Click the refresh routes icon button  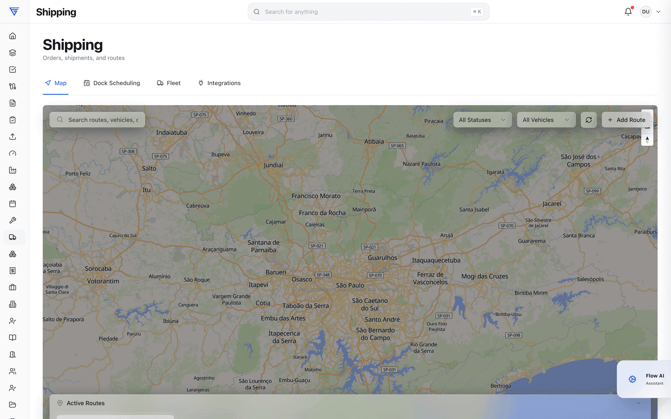point(589,120)
